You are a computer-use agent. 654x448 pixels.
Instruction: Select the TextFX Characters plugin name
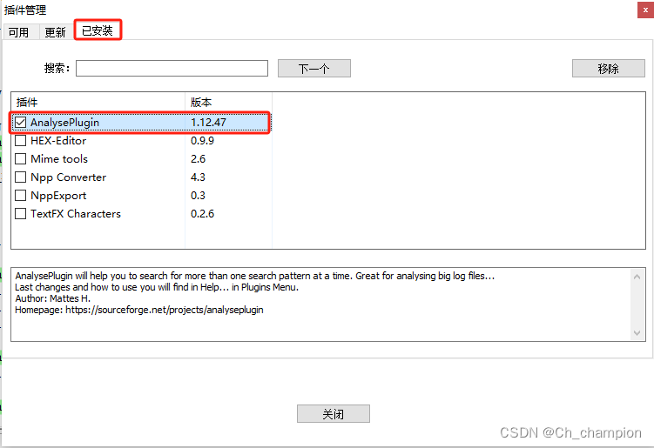tap(76, 214)
